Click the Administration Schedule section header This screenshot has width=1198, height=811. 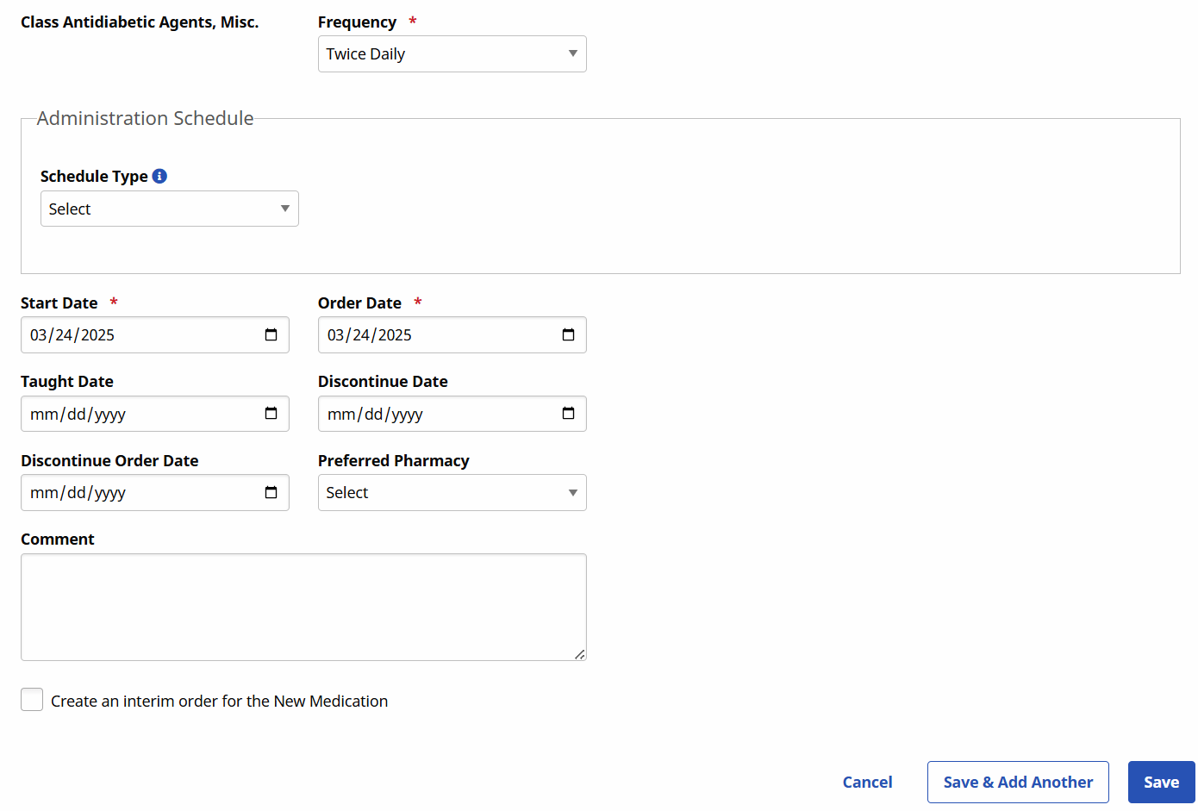coord(144,118)
